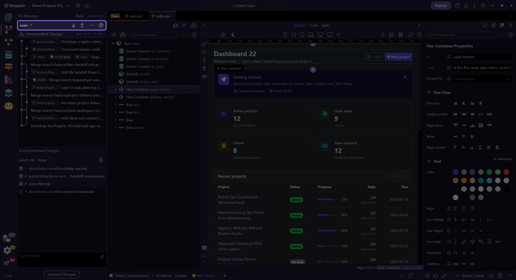This screenshot has height=280, width=516.
Task: Check the next-iteration.md file checkbox
Action: (21, 192)
